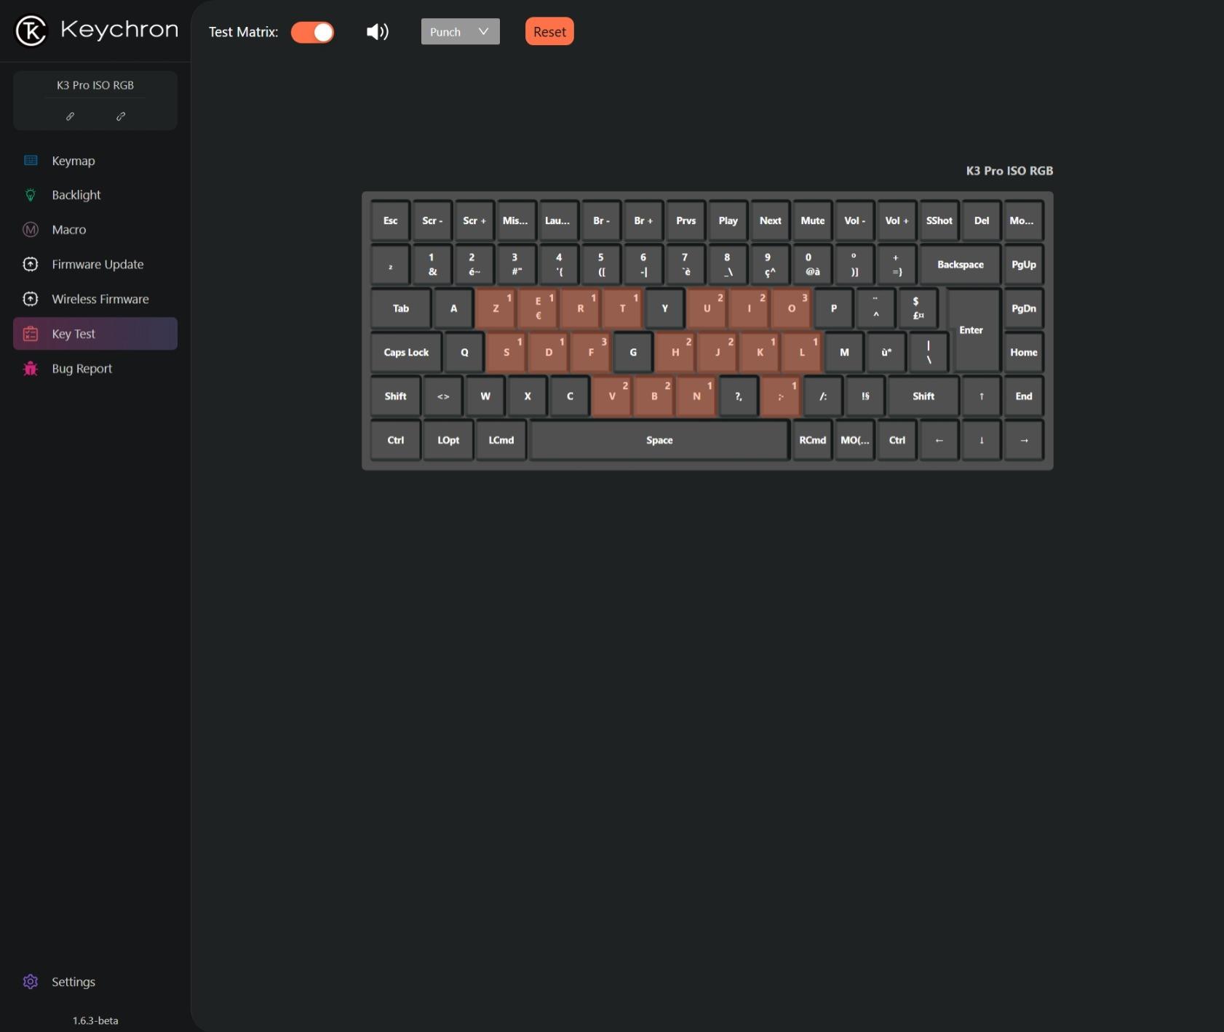Open the Punch sound dropdown
The height and width of the screenshot is (1032, 1224).
(445, 32)
